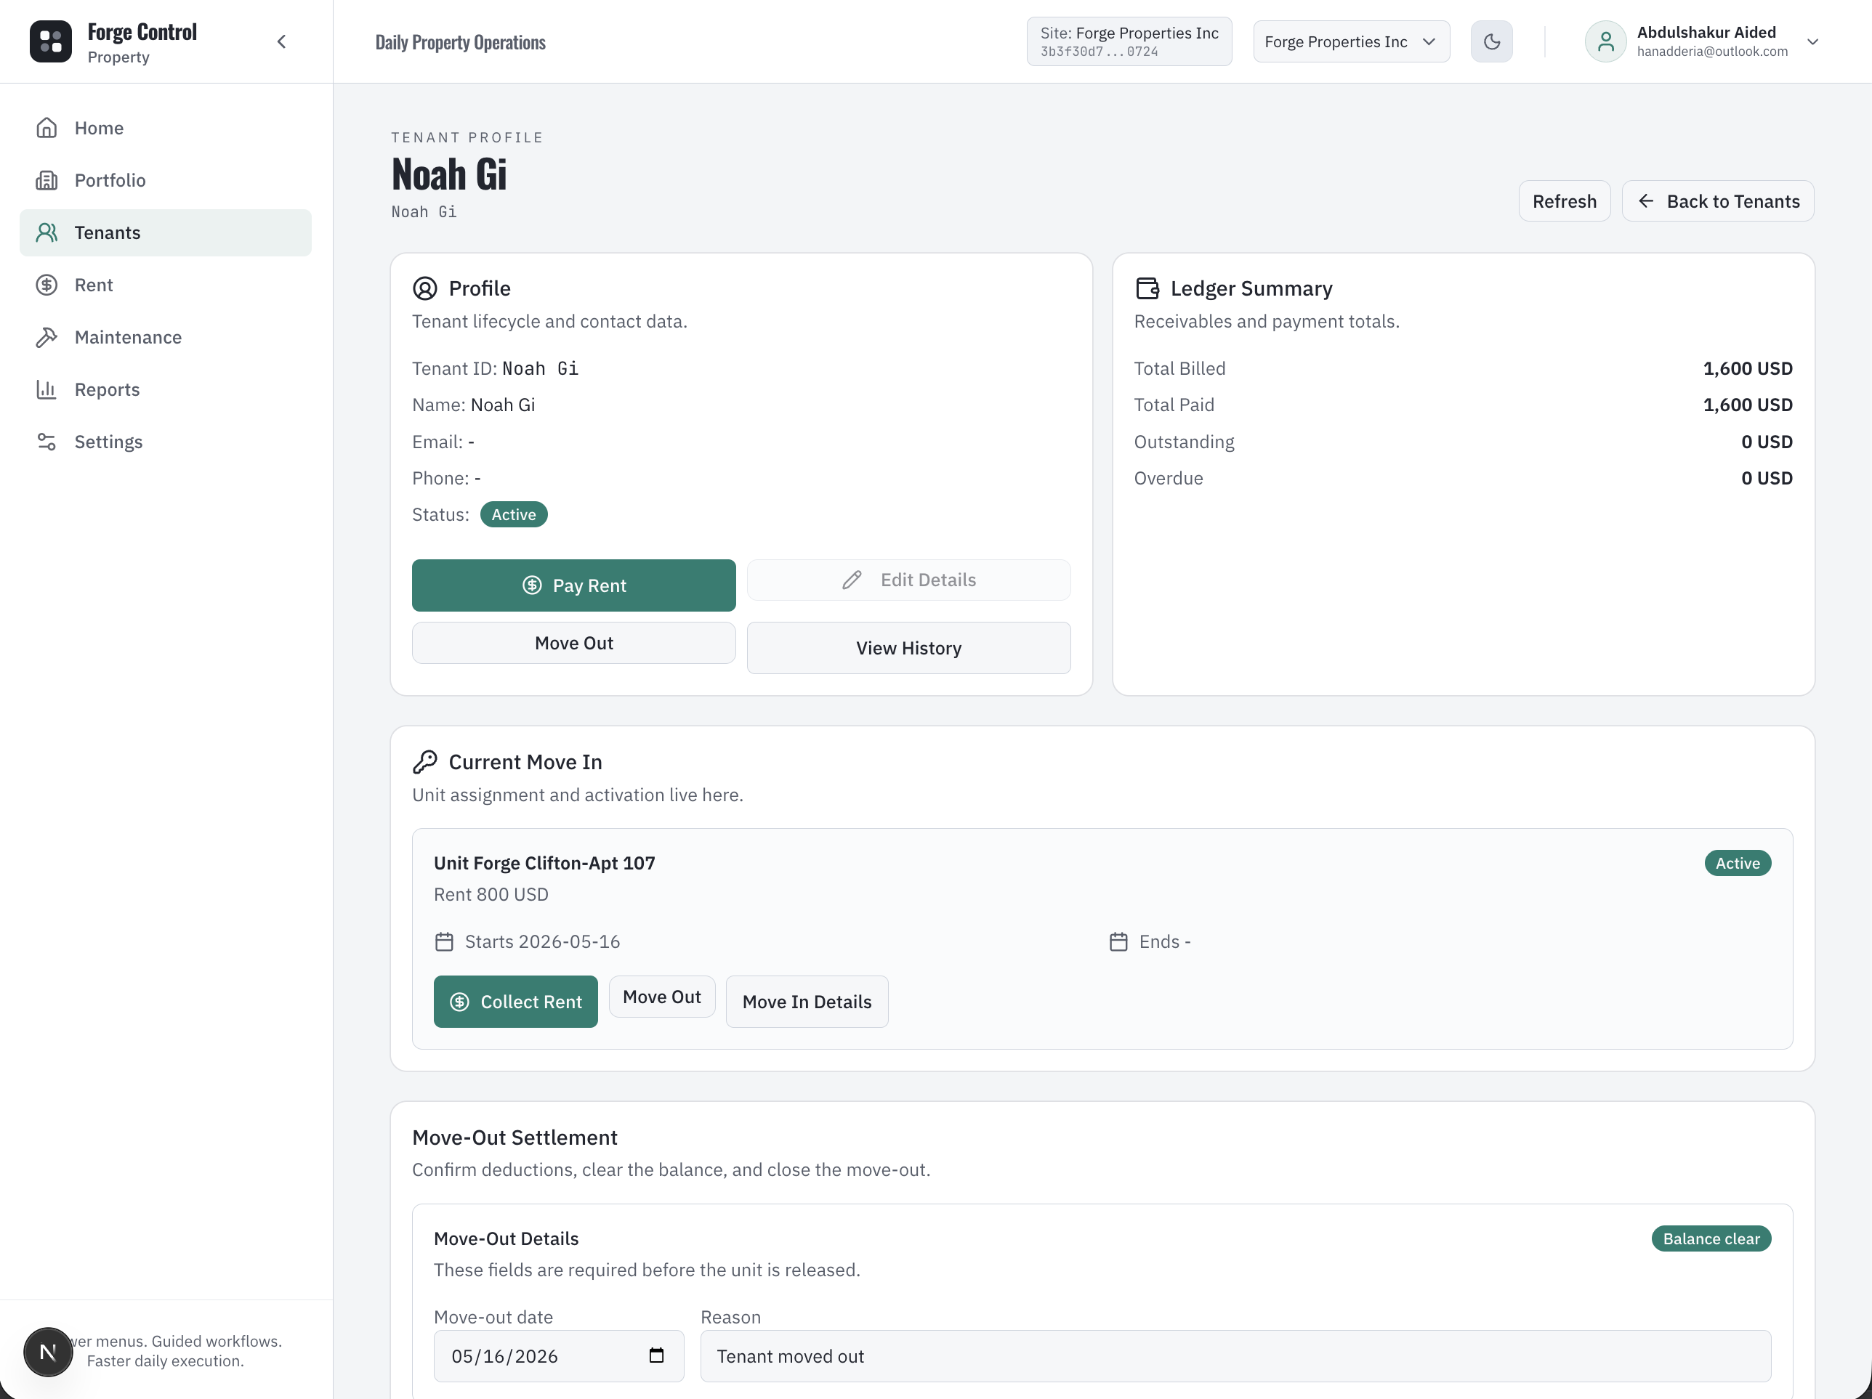1872x1399 pixels.
Task: Click the Tenant ID Noah Gi value
Action: click(540, 368)
